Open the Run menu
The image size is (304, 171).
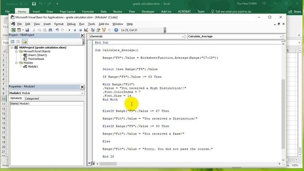point(82,24)
